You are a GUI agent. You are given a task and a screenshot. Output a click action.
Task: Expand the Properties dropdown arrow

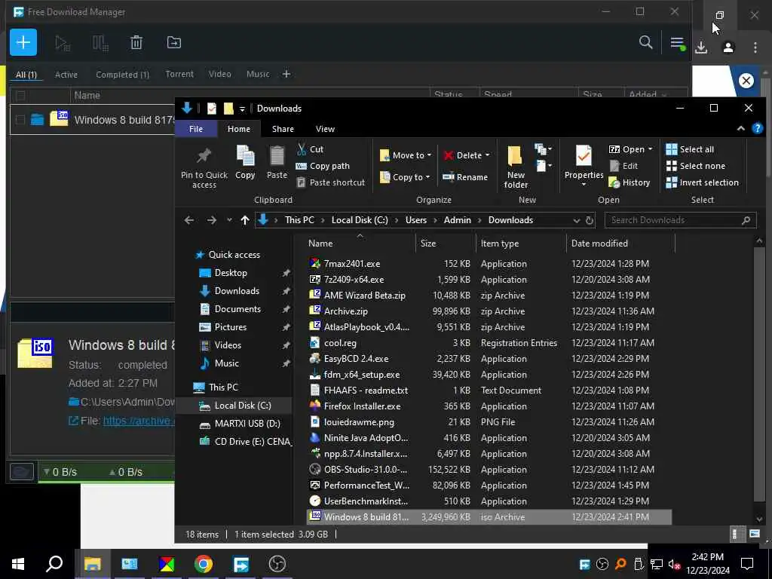[584, 185]
